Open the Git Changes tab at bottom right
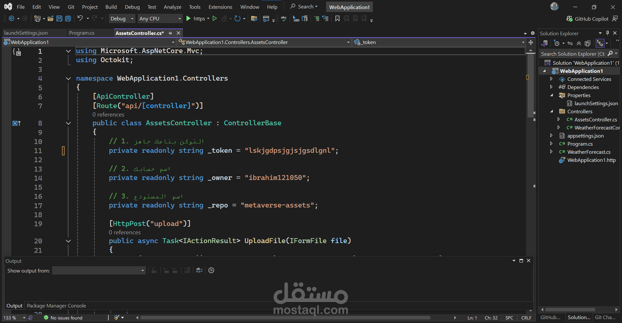The width and height of the screenshot is (622, 323). [x=605, y=317]
